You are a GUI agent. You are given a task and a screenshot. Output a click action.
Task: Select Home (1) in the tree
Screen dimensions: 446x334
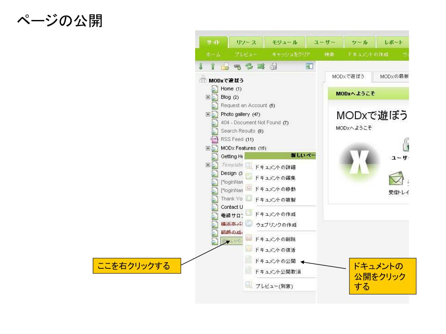click(x=231, y=89)
